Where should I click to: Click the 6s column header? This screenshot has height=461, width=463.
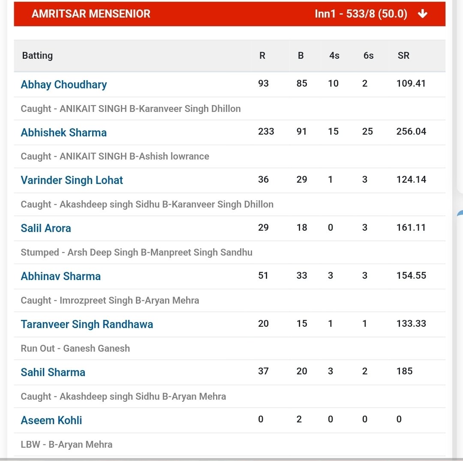click(369, 55)
